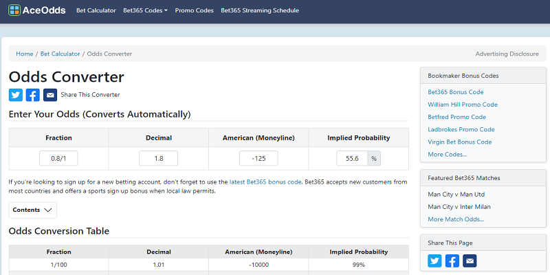Open William Hill Promo Code link

point(463,104)
